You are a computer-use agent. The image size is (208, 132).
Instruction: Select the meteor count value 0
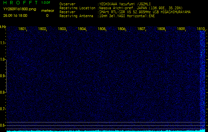(x=47, y=16)
